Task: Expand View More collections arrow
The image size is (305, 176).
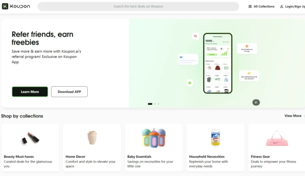Action: point(304,116)
